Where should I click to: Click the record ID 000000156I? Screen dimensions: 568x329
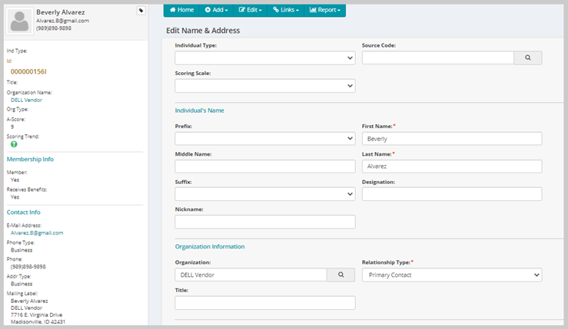(28, 71)
